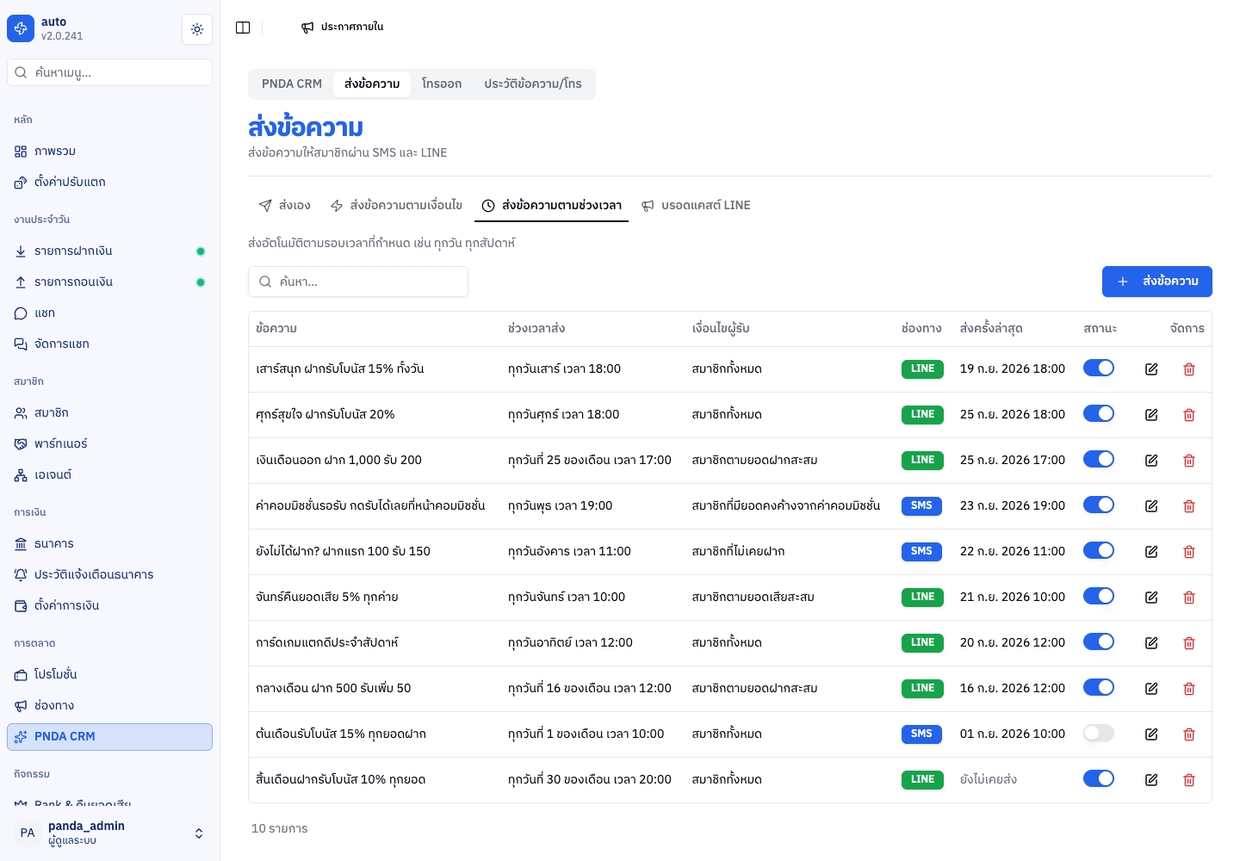Disable the จันทร์คืนยอดเสีย 5% schedule
The height and width of the screenshot is (861, 1240).
pos(1099,597)
